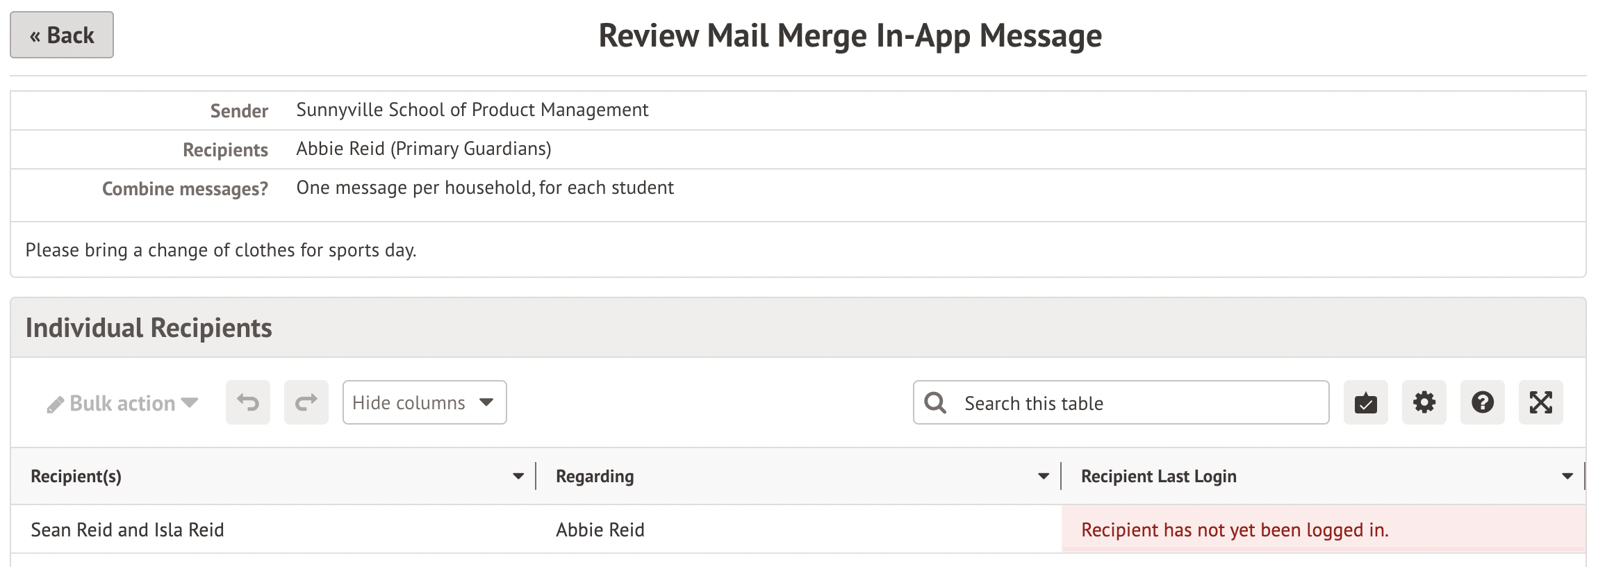
Task: Select the Sean Reid and Isla Reid cell
Action: [128, 530]
